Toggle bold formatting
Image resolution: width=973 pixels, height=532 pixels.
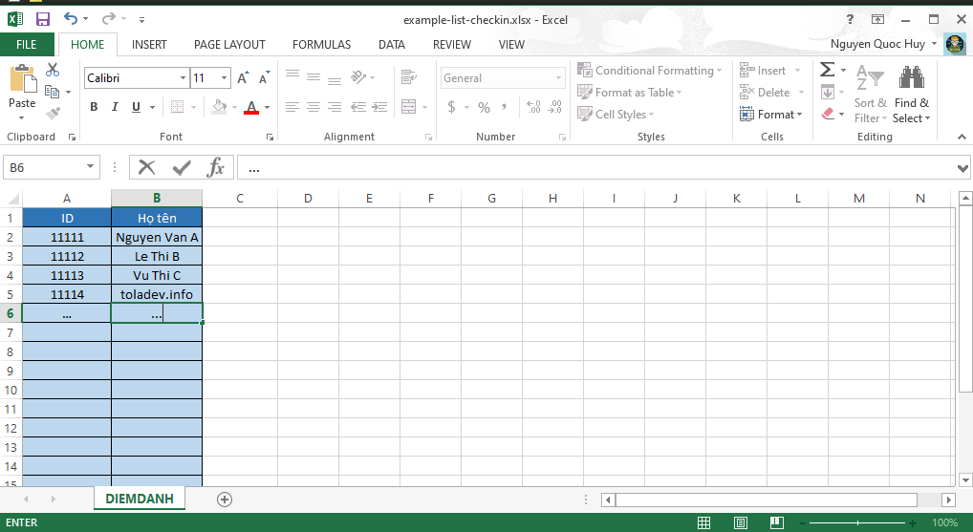[94, 107]
